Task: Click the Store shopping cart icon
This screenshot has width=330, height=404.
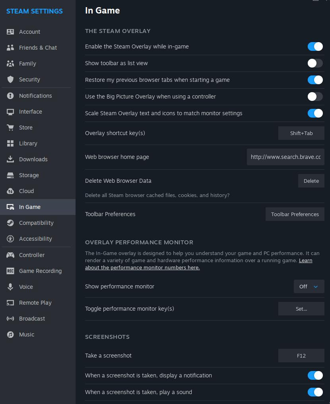Action: click(x=10, y=128)
